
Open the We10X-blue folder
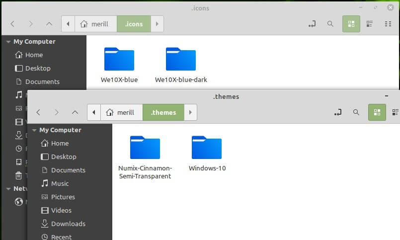(119, 60)
